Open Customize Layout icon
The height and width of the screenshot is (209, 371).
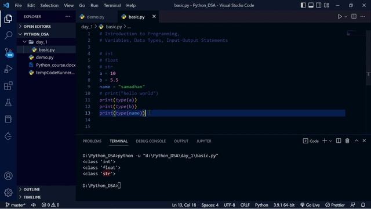click(x=326, y=5)
